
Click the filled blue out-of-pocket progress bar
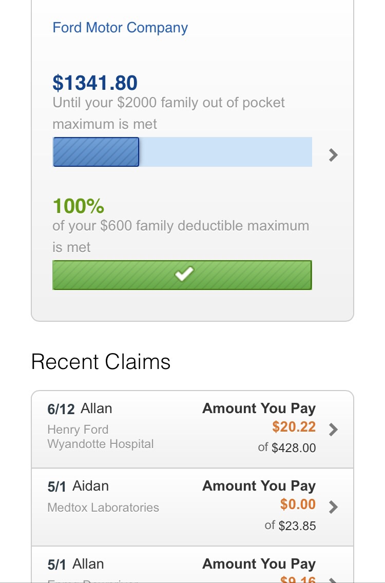[x=96, y=152]
